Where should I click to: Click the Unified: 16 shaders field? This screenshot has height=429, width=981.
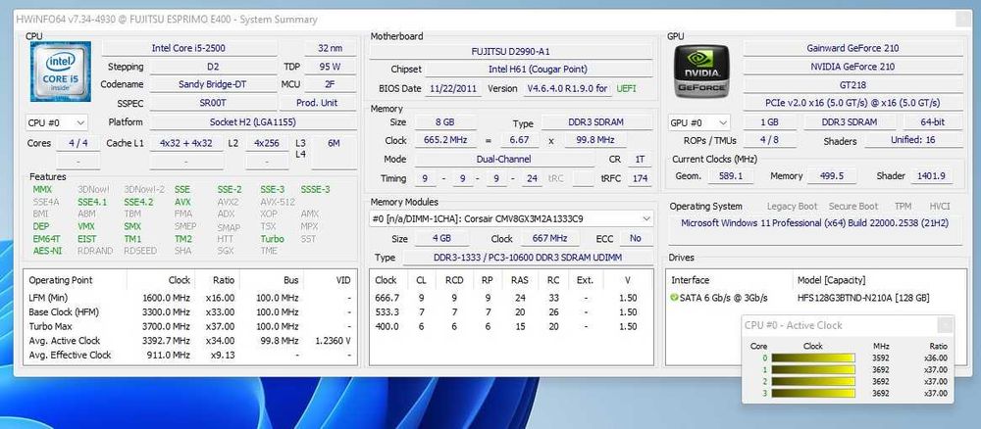tap(912, 140)
